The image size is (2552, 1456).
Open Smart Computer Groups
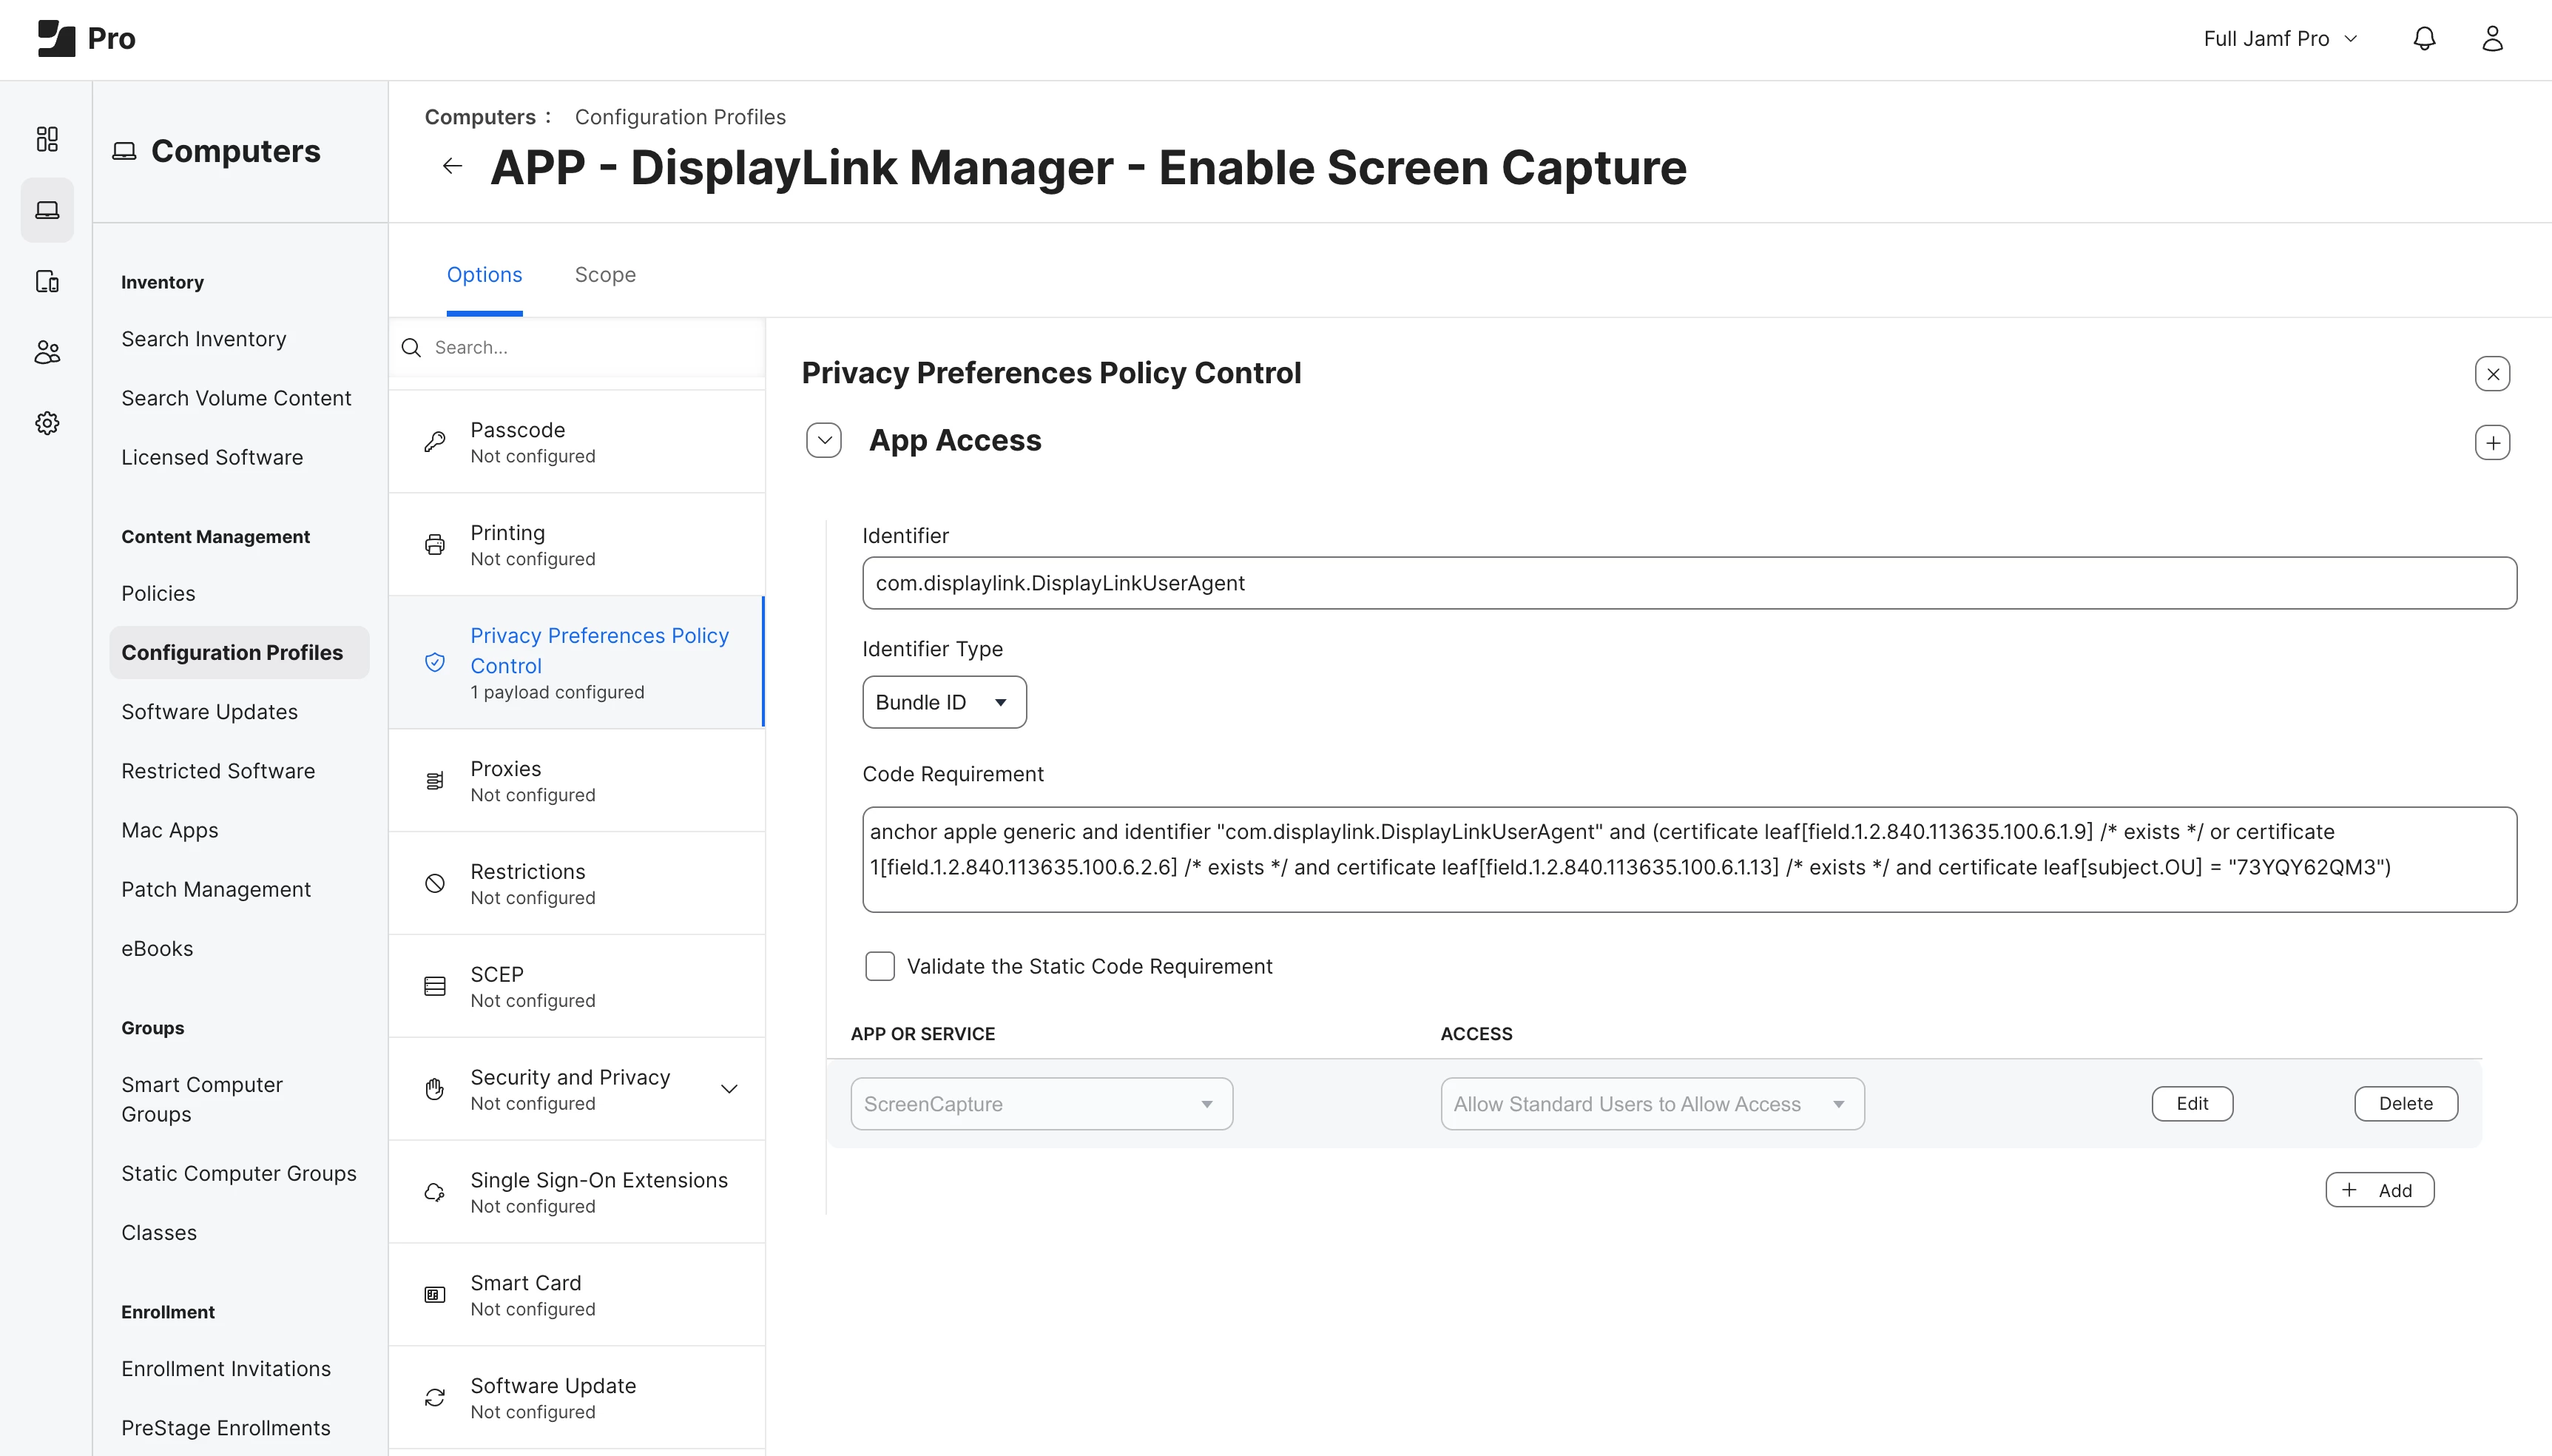(202, 1099)
